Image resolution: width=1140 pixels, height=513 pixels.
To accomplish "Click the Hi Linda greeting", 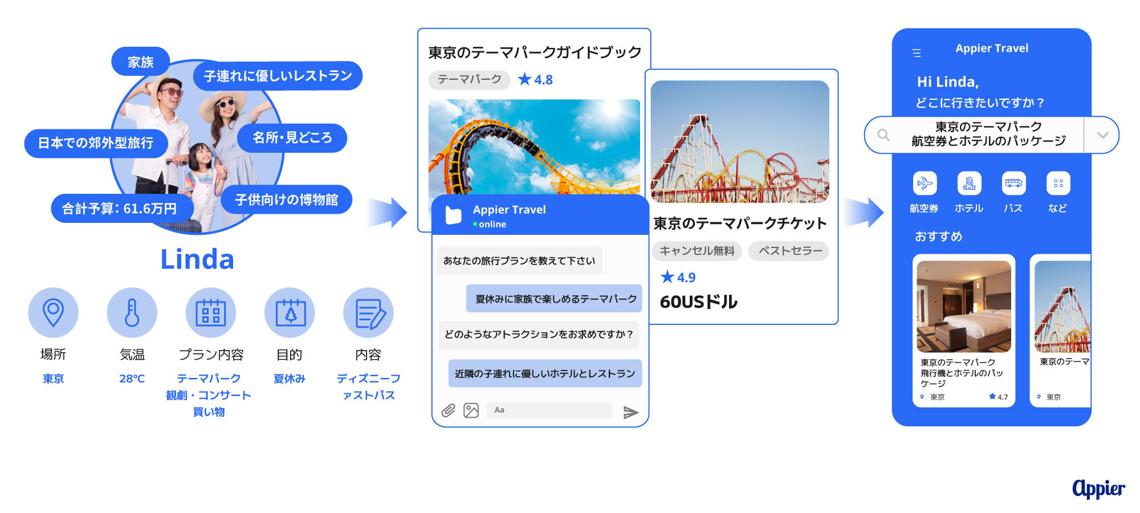I will coord(948,82).
